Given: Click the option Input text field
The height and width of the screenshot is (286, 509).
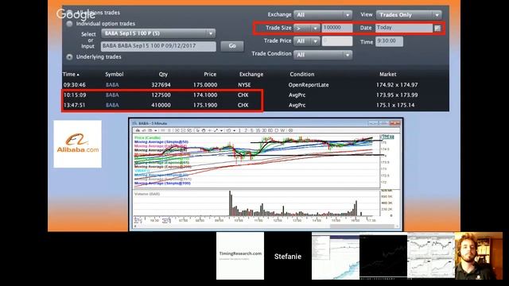Looking at the screenshot, I should pos(158,46).
